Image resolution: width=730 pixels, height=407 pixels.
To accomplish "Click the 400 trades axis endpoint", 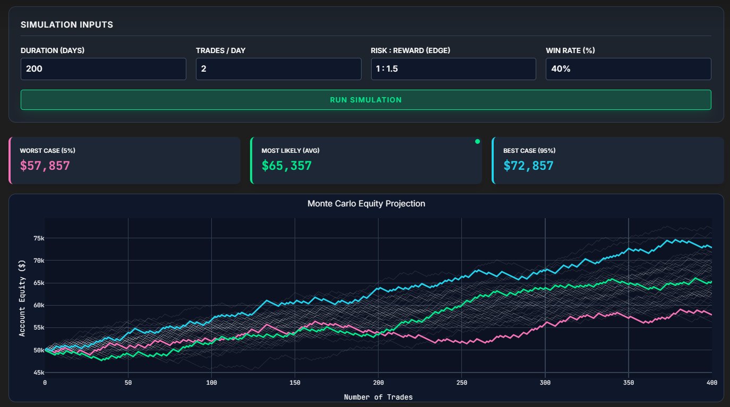I will pos(712,381).
